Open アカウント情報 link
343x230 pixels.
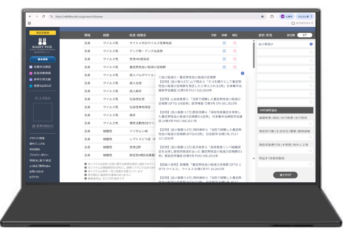pyautogui.click(x=37, y=138)
